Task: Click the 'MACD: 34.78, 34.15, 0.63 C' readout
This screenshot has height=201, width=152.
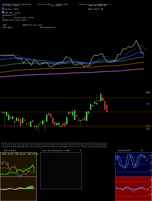Action: (15, 20)
